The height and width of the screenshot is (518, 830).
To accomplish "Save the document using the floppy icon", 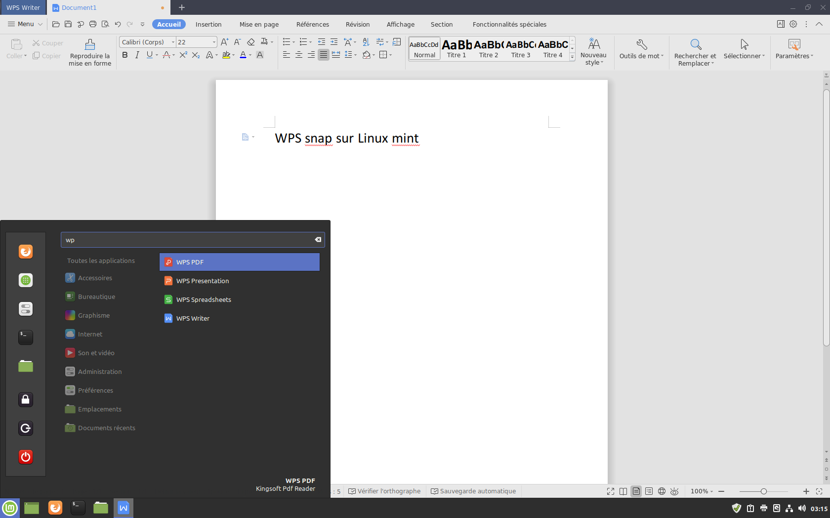I will pos(68,24).
